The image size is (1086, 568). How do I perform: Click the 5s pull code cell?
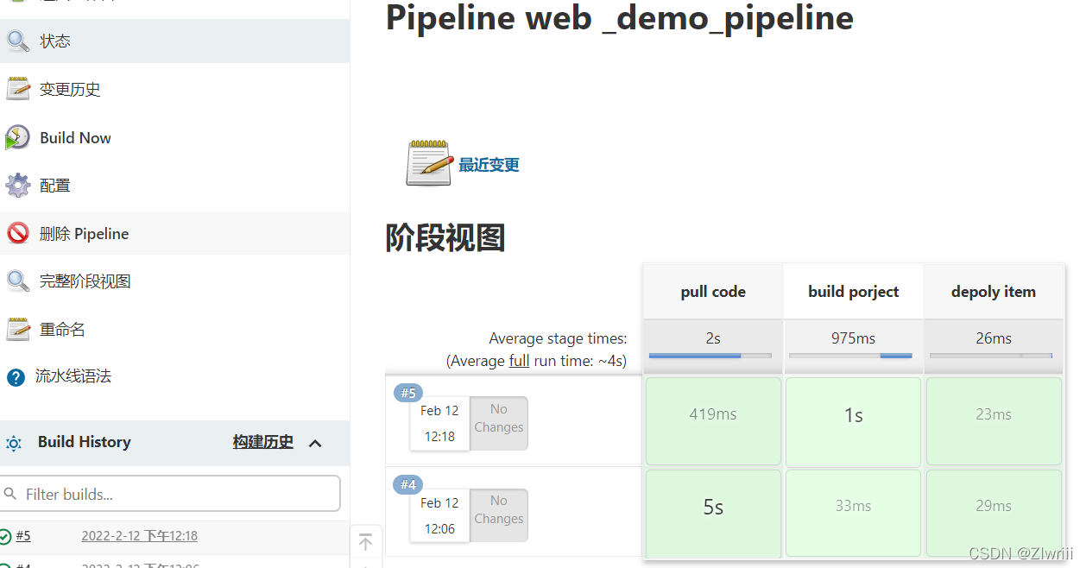713,514
